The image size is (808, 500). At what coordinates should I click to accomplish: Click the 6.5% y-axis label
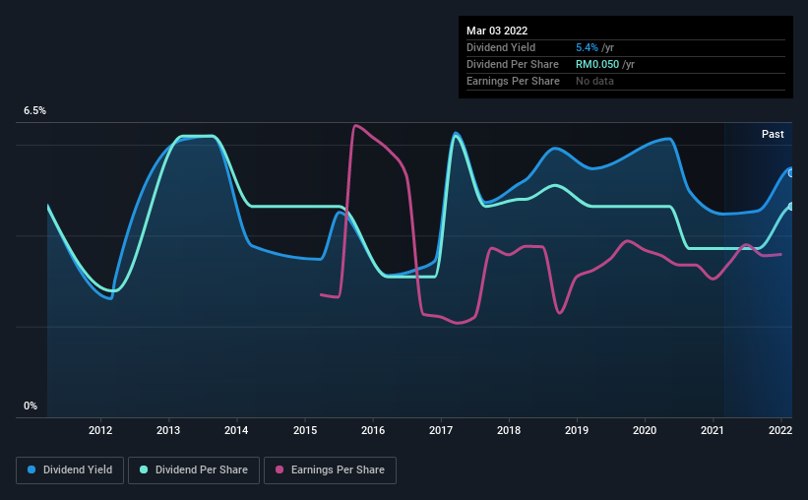click(x=34, y=110)
